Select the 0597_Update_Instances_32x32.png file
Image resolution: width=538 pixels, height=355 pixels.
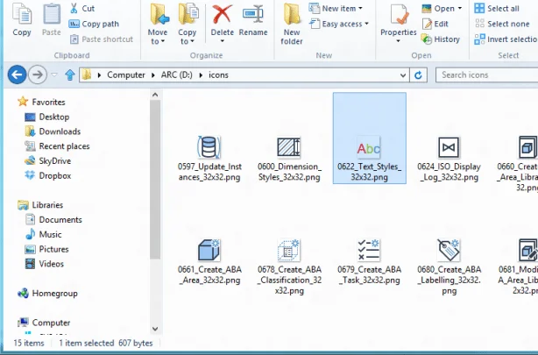208,158
